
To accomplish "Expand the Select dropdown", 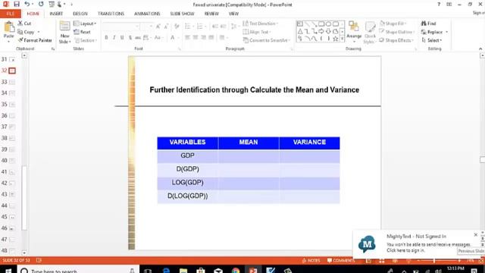I will (x=432, y=40).
